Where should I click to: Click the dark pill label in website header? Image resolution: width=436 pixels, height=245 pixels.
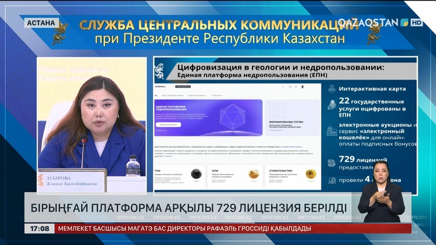pyautogui.click(x=183, y=87)
